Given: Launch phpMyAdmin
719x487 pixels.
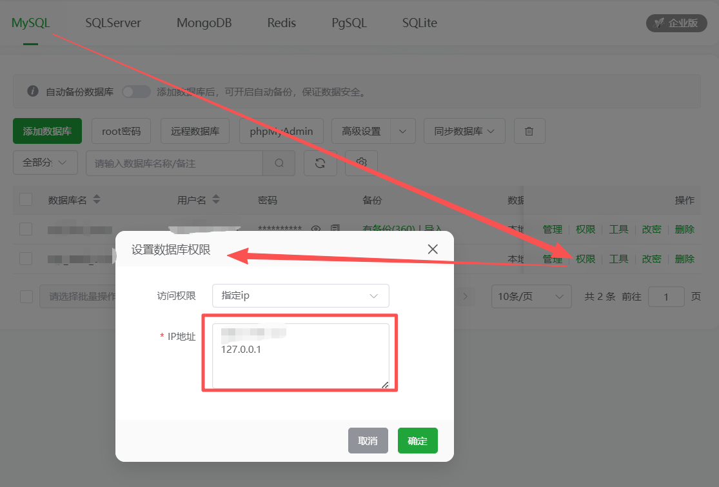Looking at the screenshot, I should (282, 131).
